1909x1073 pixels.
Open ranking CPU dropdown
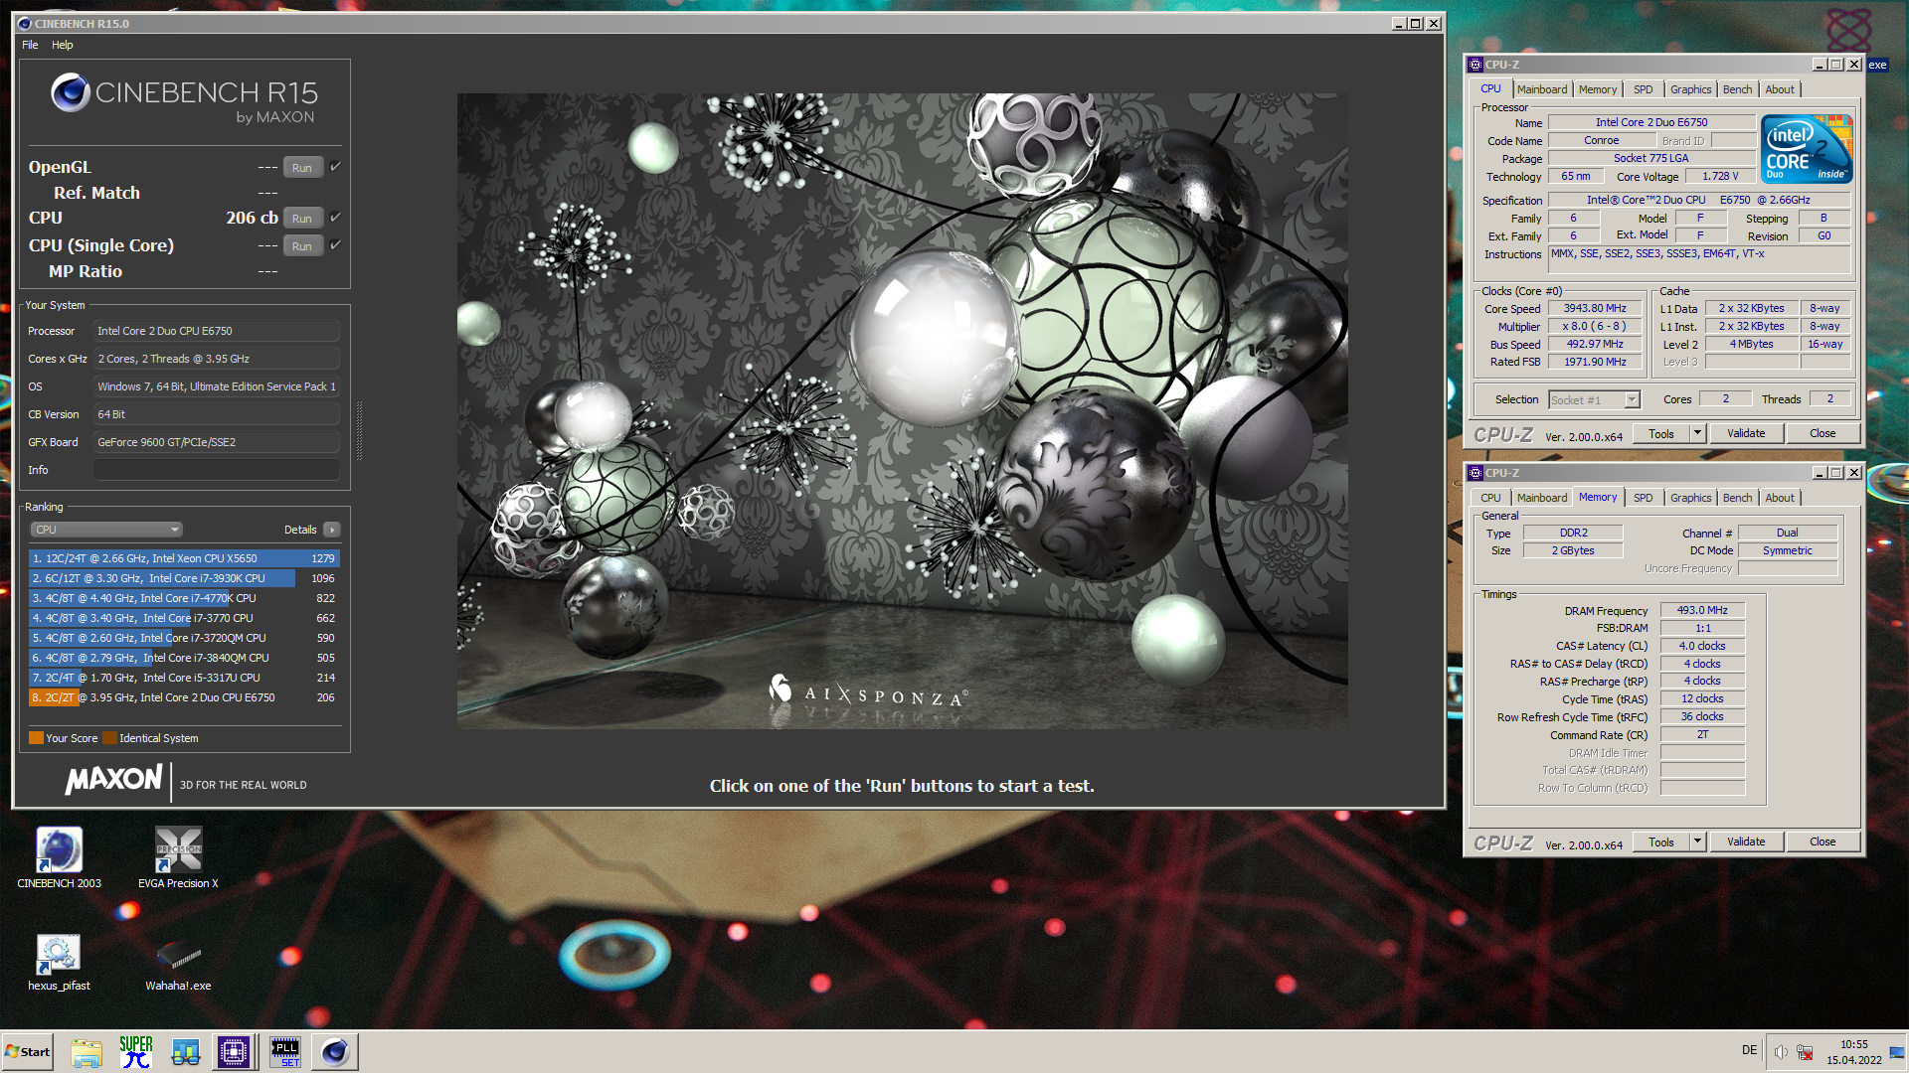pyautogui.click(x=106, y=530)
